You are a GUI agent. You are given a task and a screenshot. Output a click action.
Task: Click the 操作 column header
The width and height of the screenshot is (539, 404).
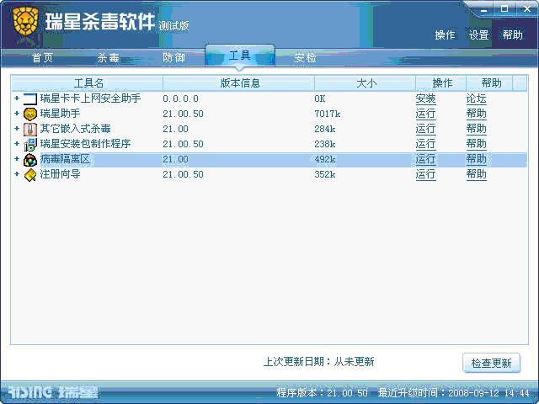[441, 83]
